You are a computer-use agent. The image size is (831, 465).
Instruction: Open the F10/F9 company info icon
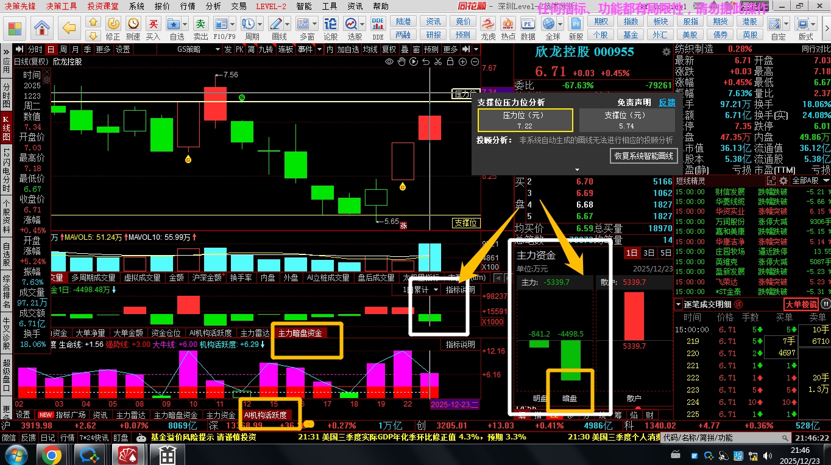[x=221, y=24]
